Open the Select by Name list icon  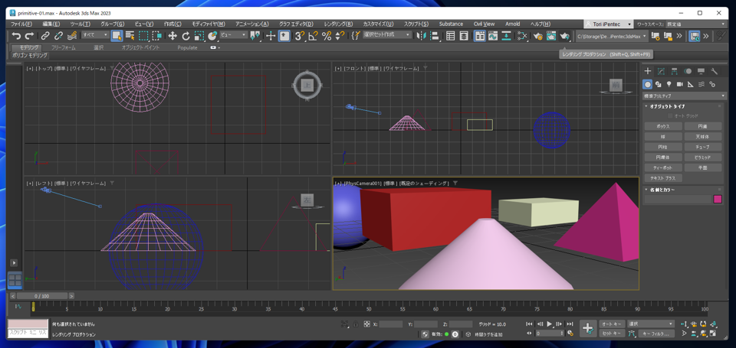click(x=130, y=36)
